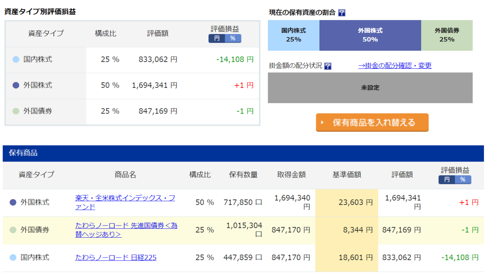Screen dimensions: 486x274
Task: Click 847,169 円 value in asset-type table
Action: click(x=158, y=111)
